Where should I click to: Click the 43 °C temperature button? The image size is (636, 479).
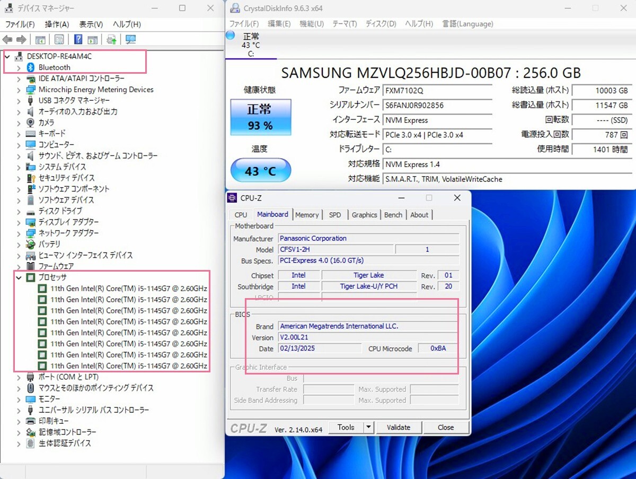tap(260, 171)
